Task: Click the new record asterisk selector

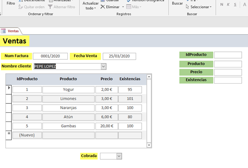Action: 9,135
